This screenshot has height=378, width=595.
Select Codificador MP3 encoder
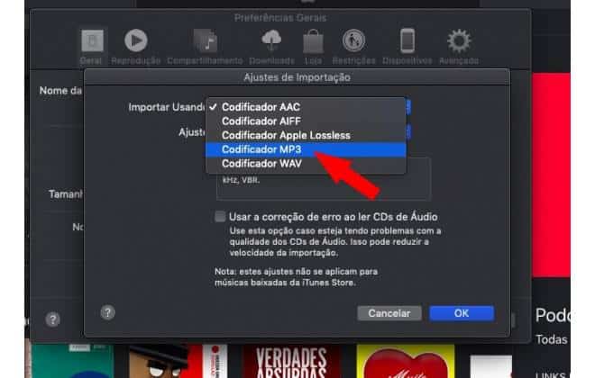pyautogui.click(x=306, y=149)
